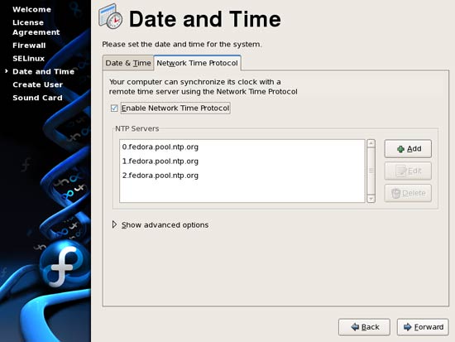
Task: Click SELinux step in the sidebar
Action: 28,59
